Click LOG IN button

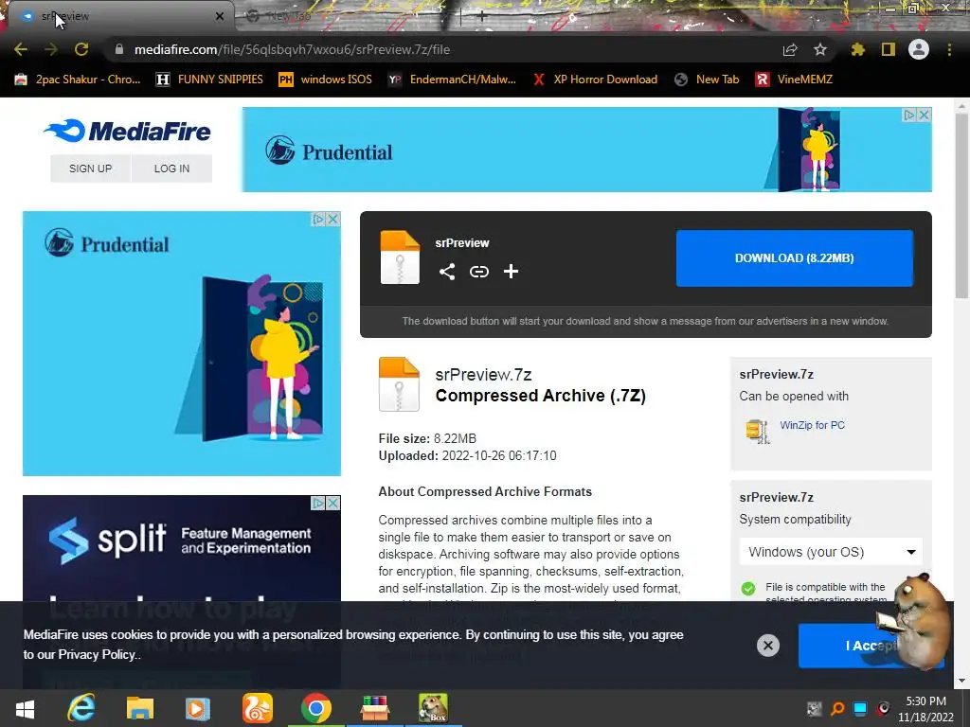pyautogui.click(x=172, y=168)
